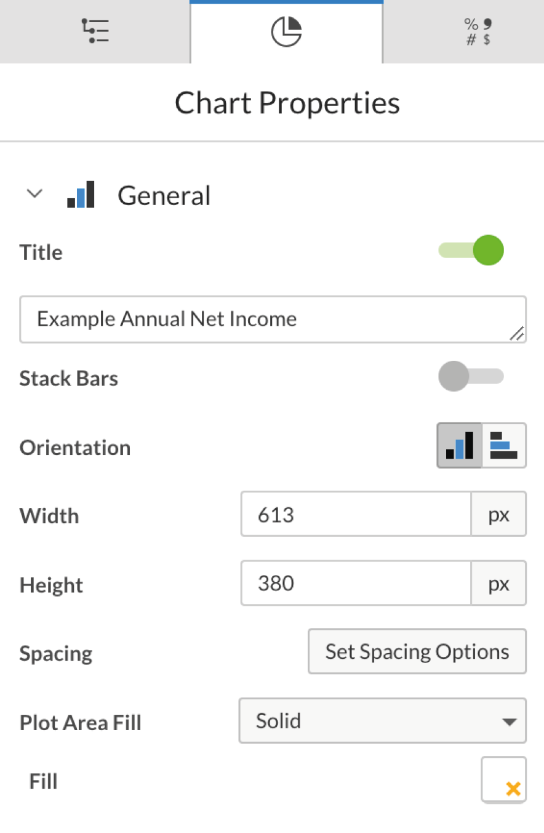The image size is (544, 833).
Task: Click the px unit beside Width
Action: (499, 514)
